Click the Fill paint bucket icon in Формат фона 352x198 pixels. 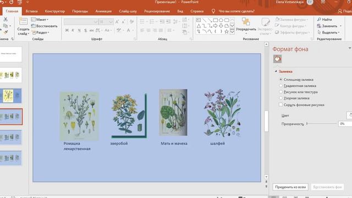(277, 59)
